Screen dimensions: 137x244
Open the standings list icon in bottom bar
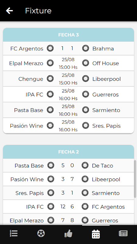tap(14, 233)
